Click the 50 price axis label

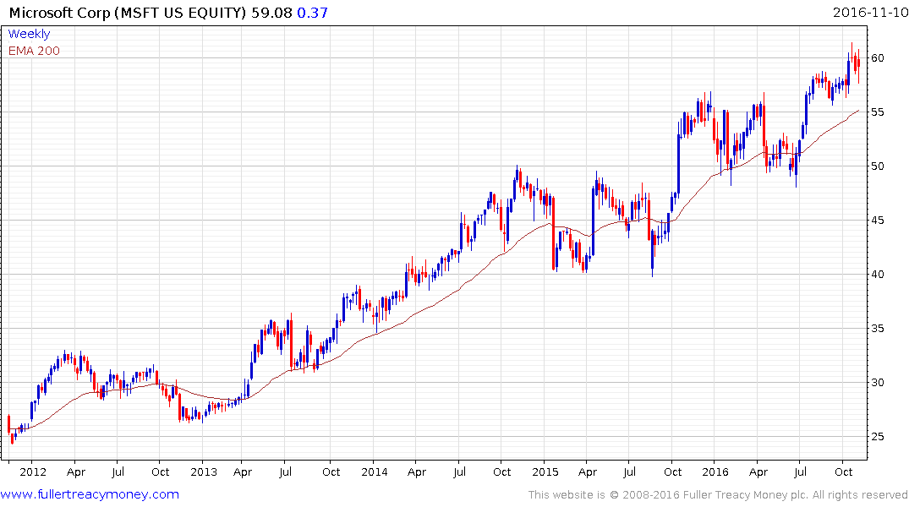(x=877, y=166)
